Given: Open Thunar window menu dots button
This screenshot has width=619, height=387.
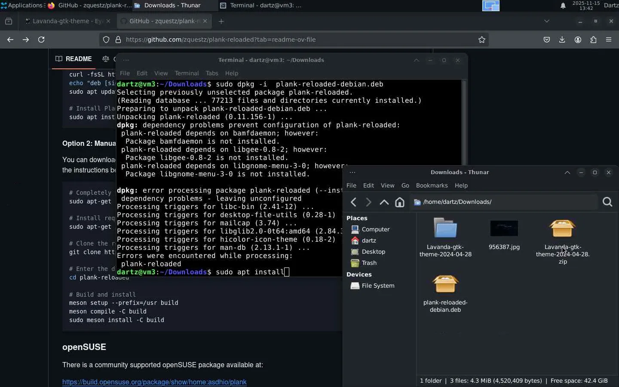Looking at the screenshot, I should tap(352, 172).
